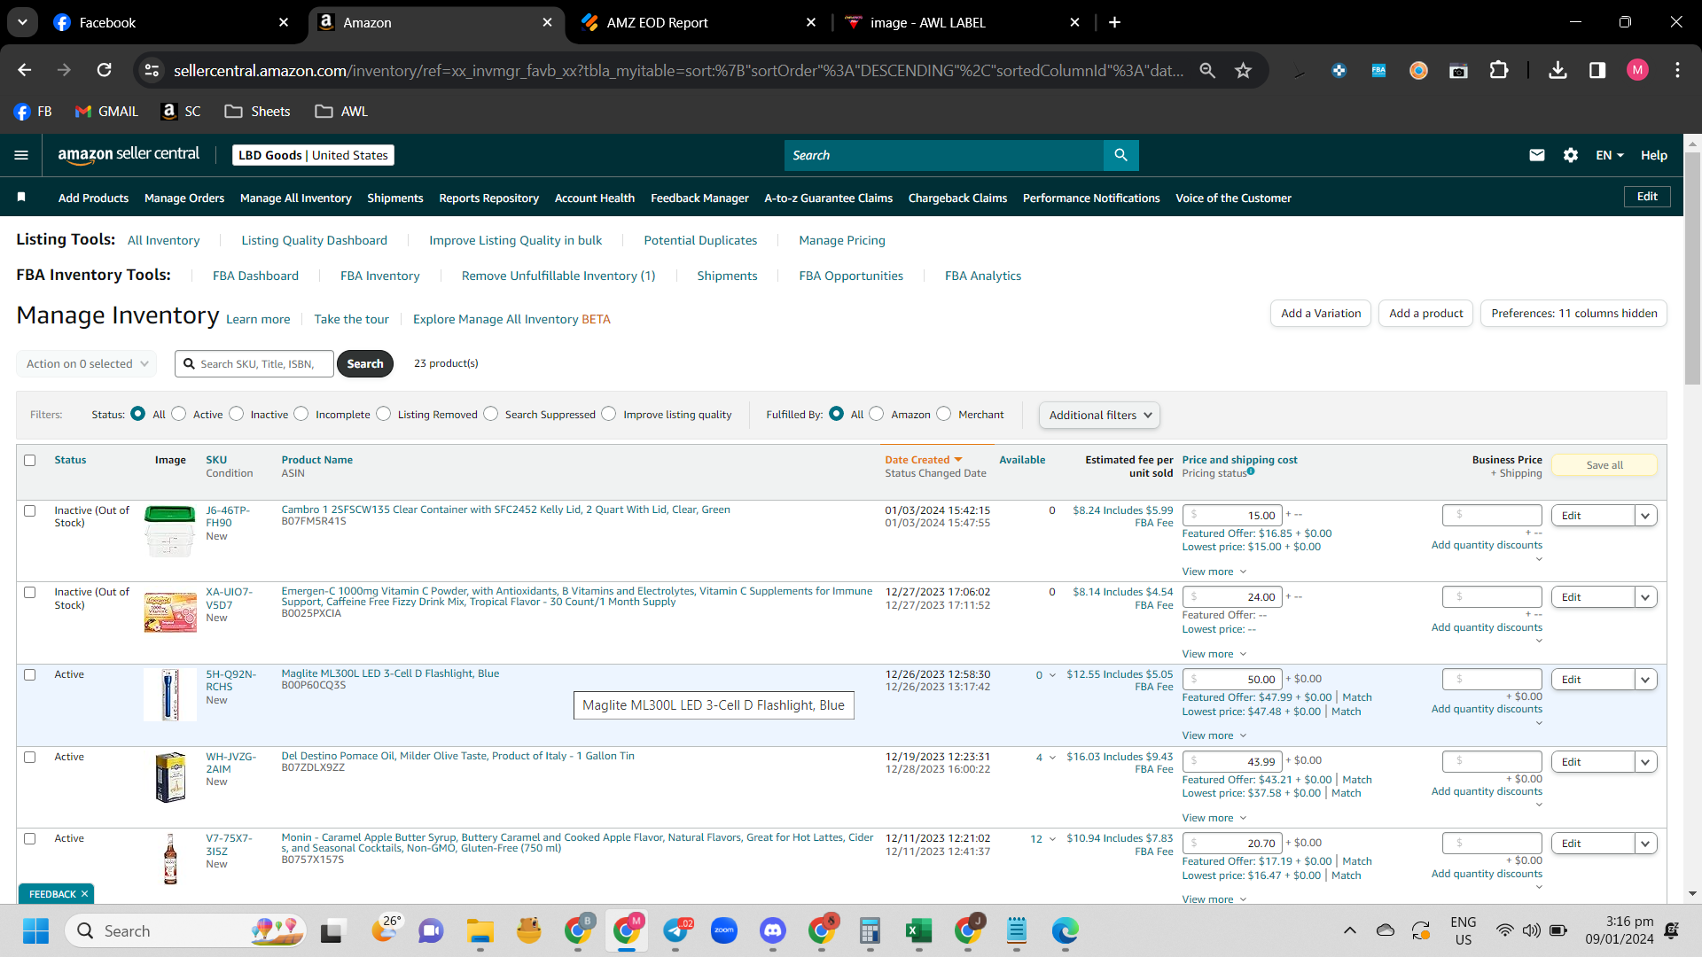1702x957 pixels.
Task: Open the settings gear in Seller Central
Action: (x=1571, y=155)
